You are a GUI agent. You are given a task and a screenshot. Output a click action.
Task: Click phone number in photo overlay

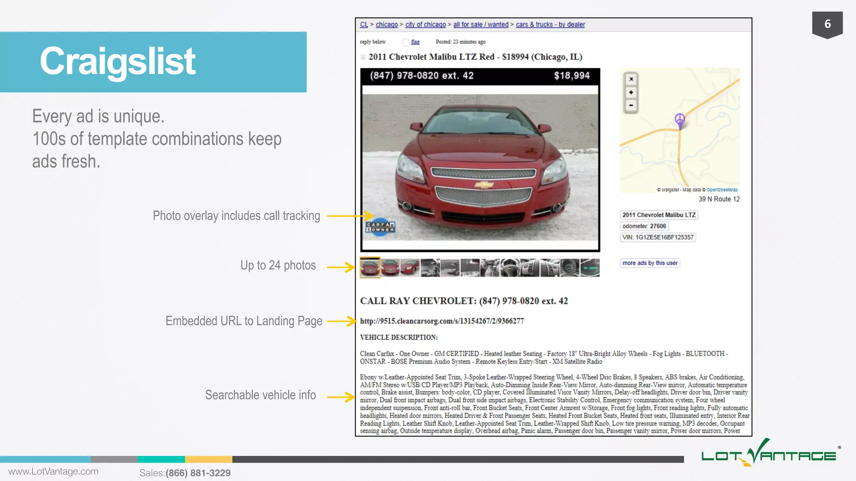coord(421,76)
